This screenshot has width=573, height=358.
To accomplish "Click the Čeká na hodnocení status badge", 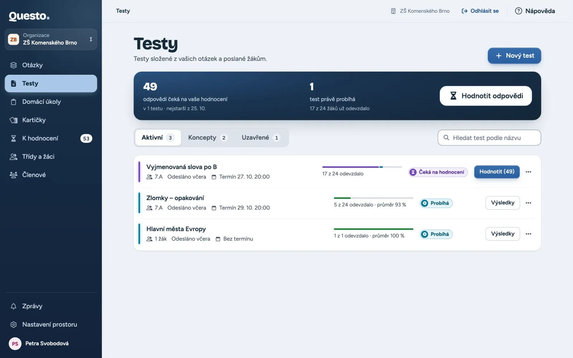I will 438,172.
